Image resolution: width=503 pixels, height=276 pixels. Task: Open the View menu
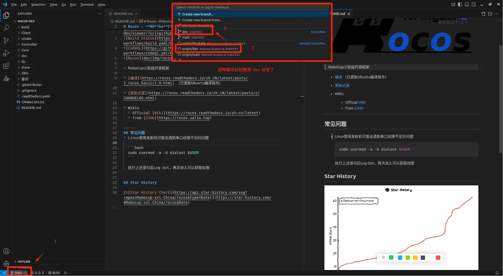point(53,4)
